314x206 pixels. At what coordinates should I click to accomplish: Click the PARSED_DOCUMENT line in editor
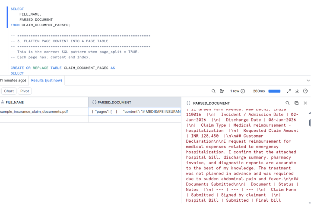click(x=36, y=20)
